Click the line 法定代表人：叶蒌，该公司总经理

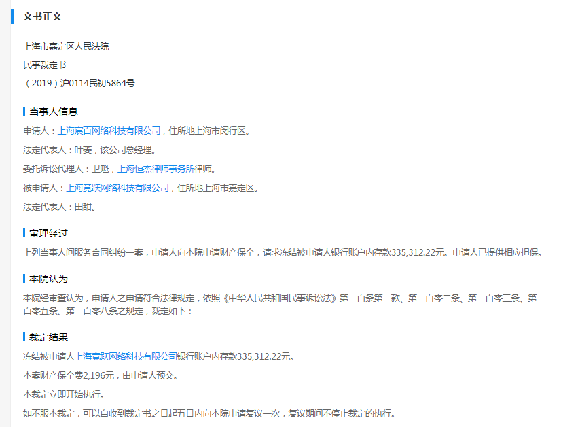pyautogui.click(x=90, y=150)
